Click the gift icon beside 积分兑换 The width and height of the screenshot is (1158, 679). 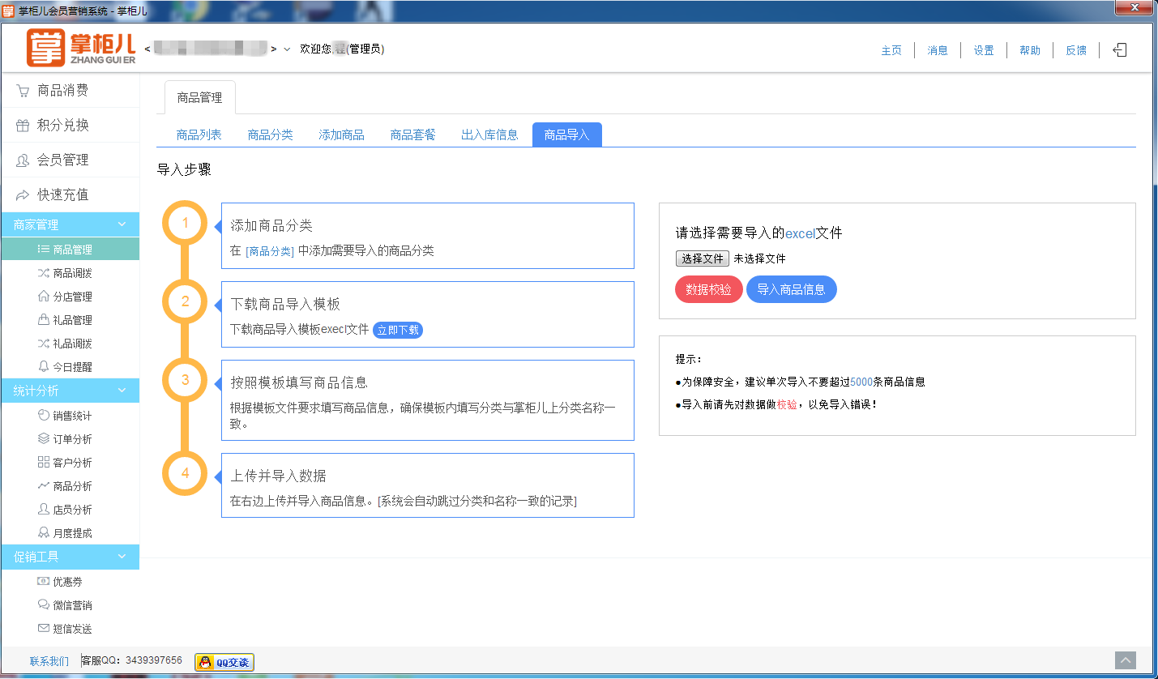23,126
